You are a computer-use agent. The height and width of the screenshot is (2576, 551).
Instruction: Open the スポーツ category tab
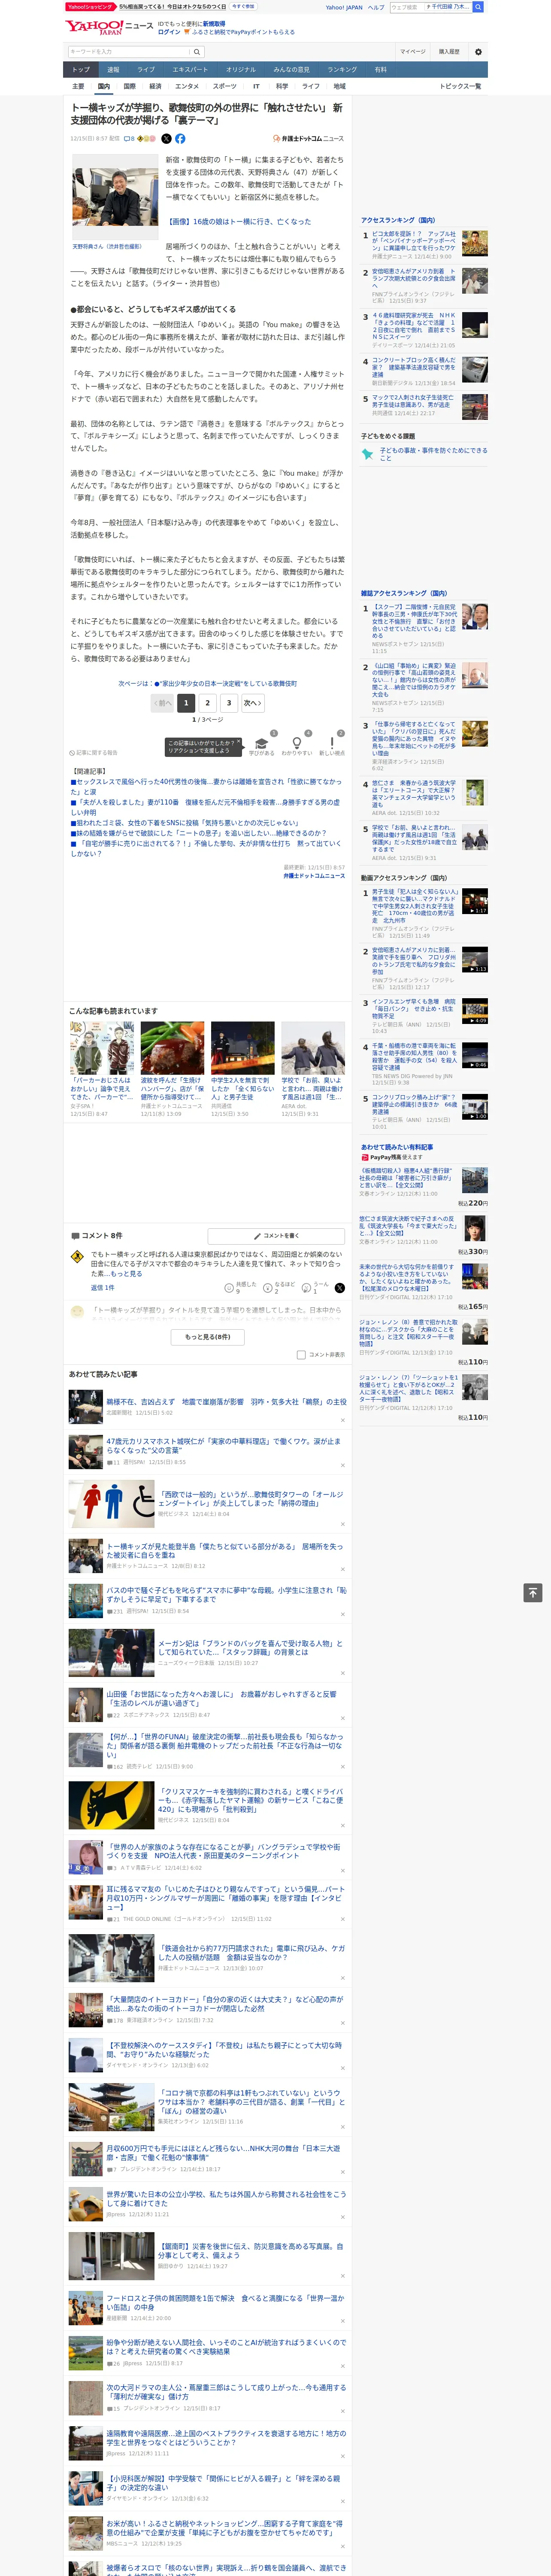[x=225, y=86]
